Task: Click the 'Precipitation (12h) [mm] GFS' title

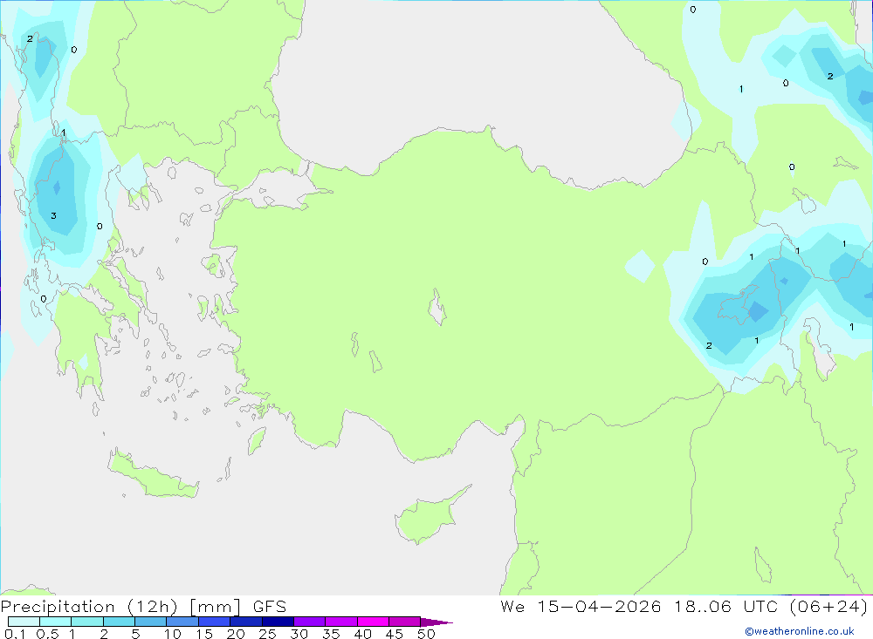Action: [144, 607]
